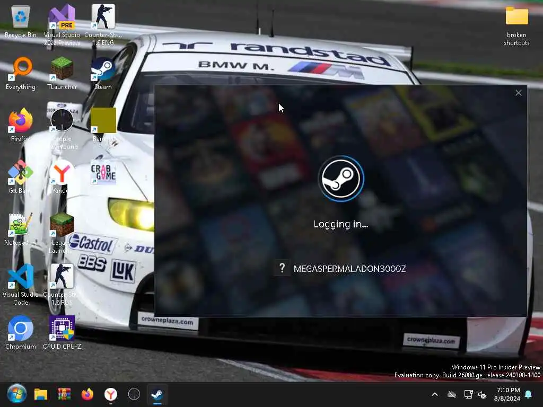The width and height of the screenshot is (543, 407).
Task: Click the crossed-out tray icon
Action: pyautogui.click(x=452, y=394)
